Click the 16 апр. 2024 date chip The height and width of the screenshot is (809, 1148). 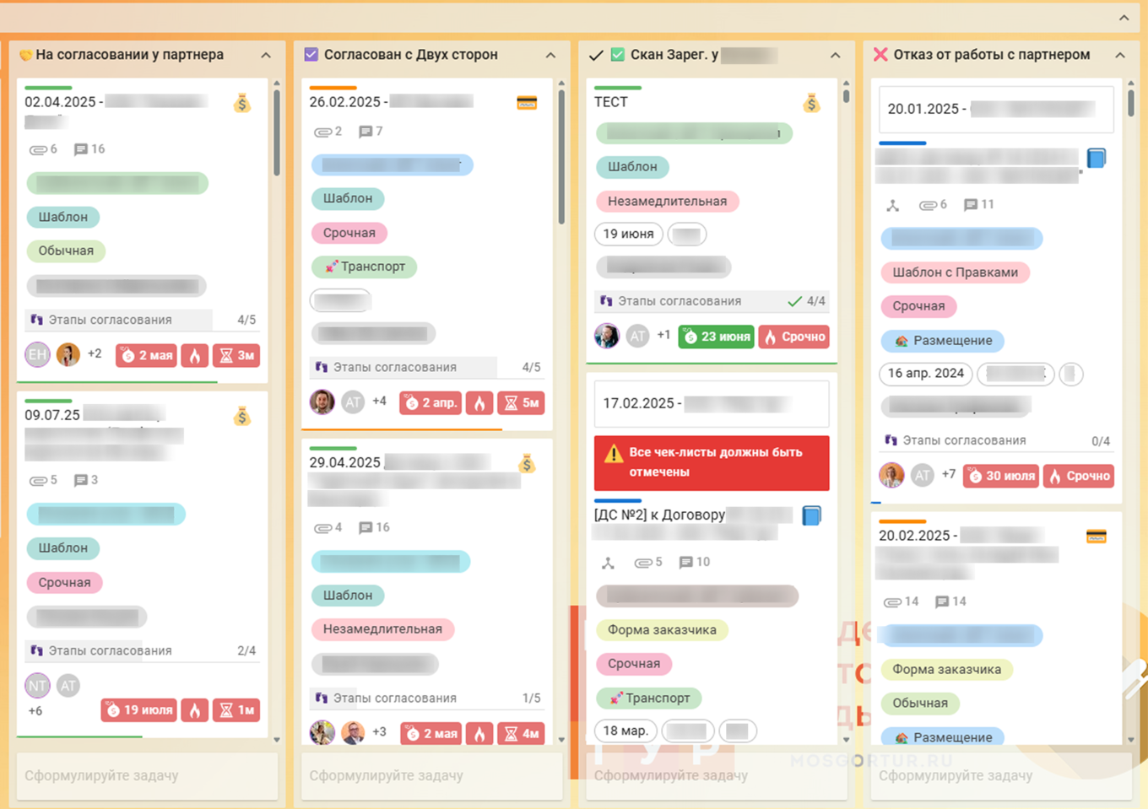tap(926, 374)
